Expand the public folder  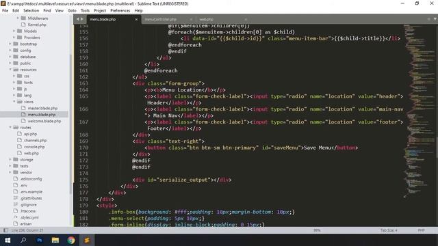tap(10, 63)
